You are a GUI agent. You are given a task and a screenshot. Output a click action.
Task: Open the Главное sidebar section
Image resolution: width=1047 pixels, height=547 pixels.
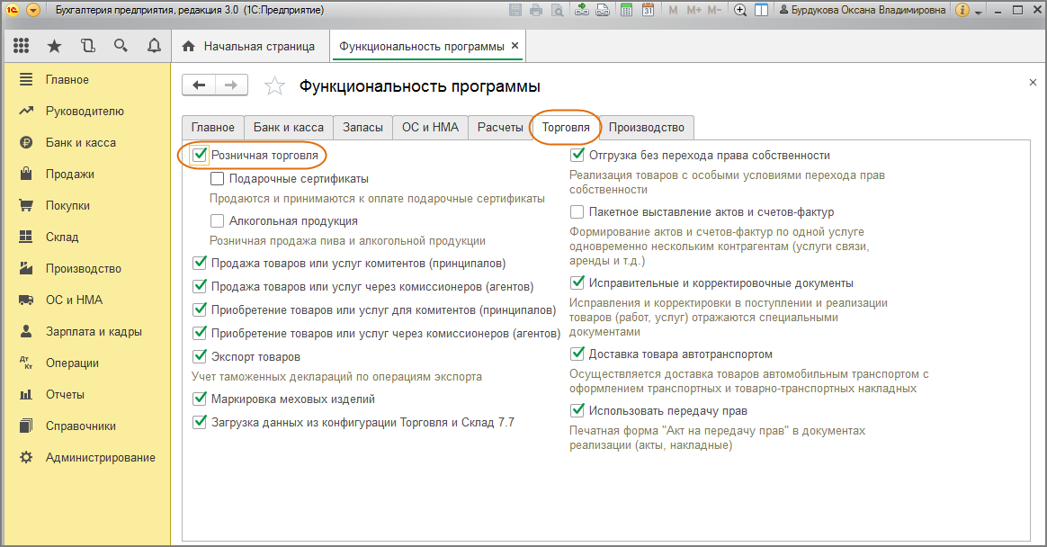[x=87, y=79]
